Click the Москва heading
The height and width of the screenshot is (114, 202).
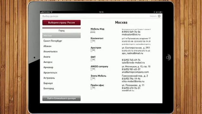click(x=121, y=22)
